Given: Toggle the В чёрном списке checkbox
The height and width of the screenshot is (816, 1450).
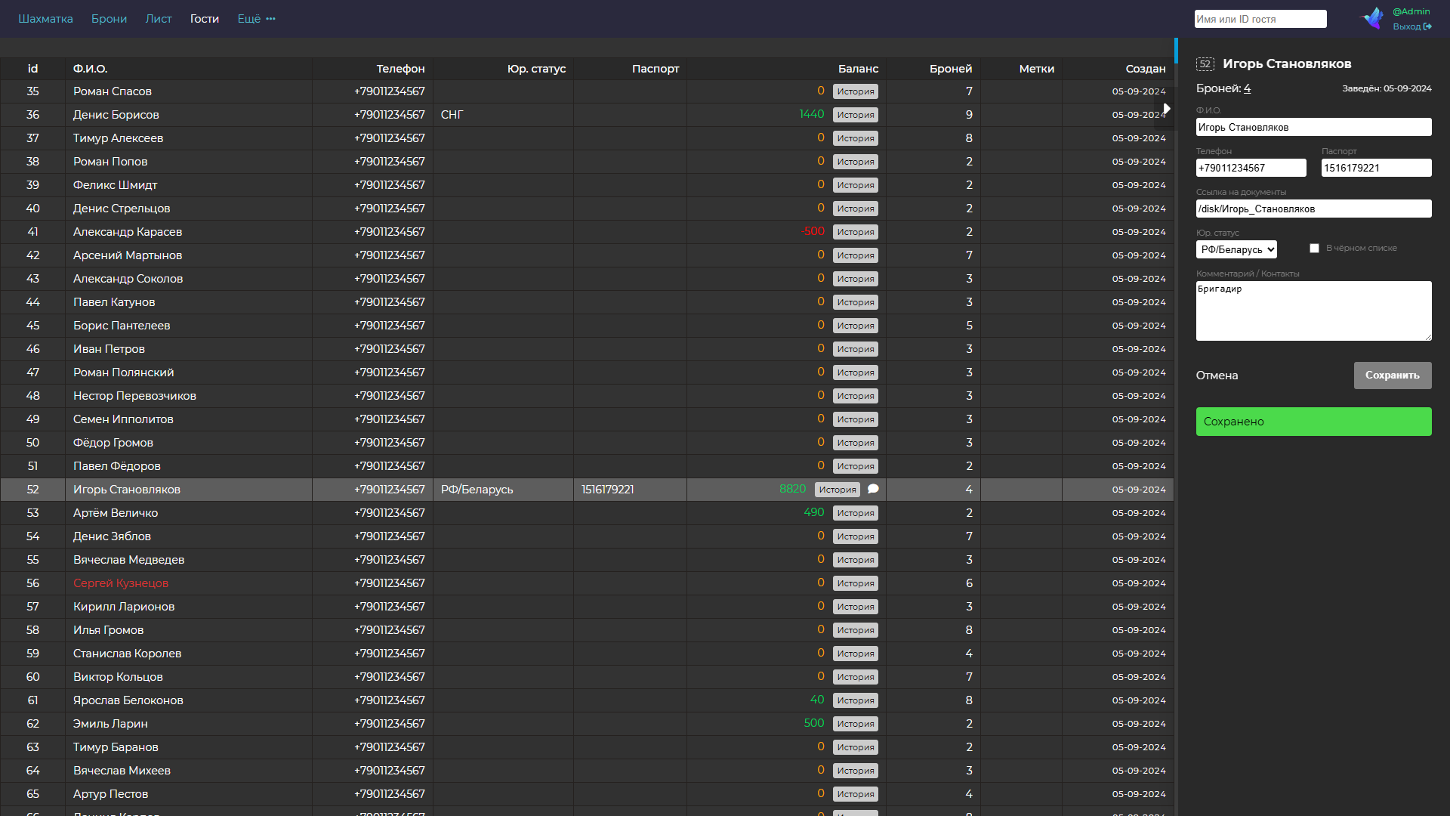Looking at the screenshot, I should click(x=1314, y=248).
